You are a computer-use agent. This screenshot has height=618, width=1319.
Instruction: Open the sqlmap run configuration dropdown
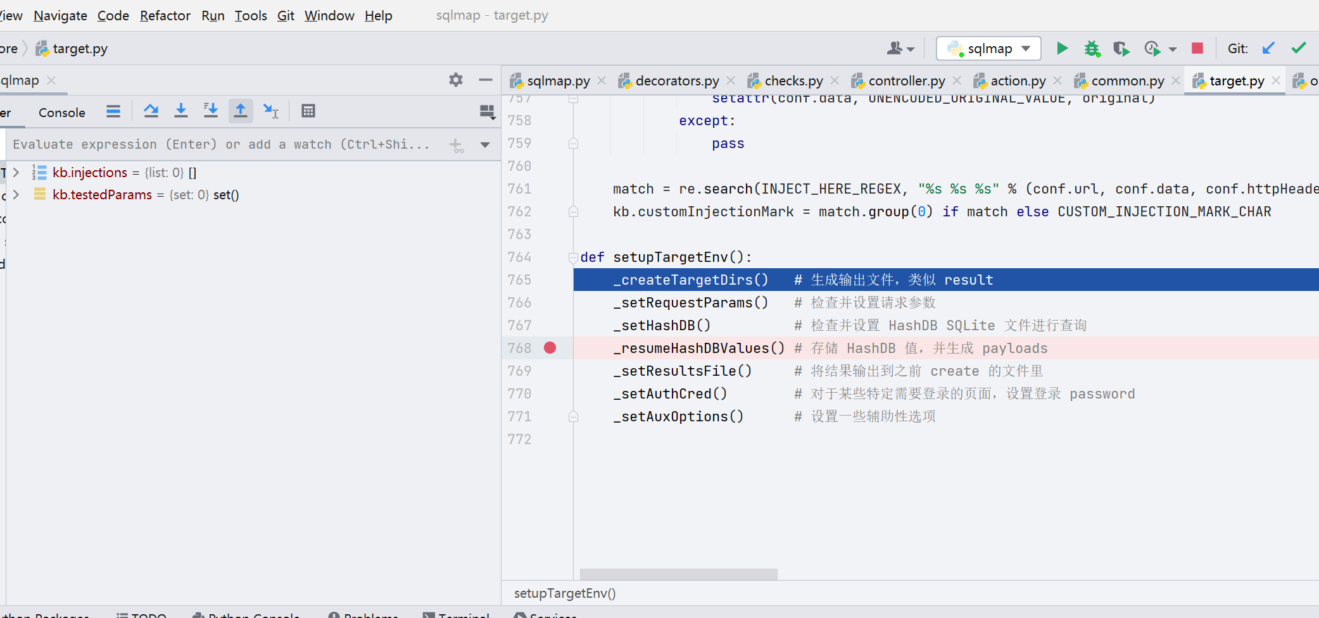pos(988,48)
